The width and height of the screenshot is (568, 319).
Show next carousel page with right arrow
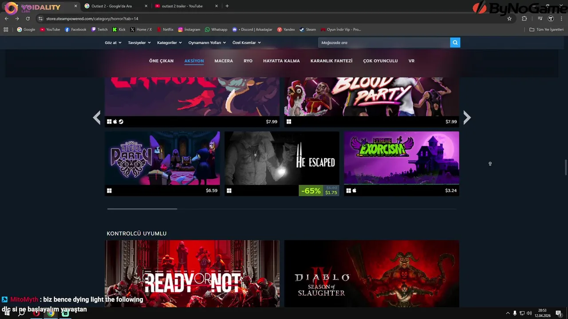click(467, 117)
